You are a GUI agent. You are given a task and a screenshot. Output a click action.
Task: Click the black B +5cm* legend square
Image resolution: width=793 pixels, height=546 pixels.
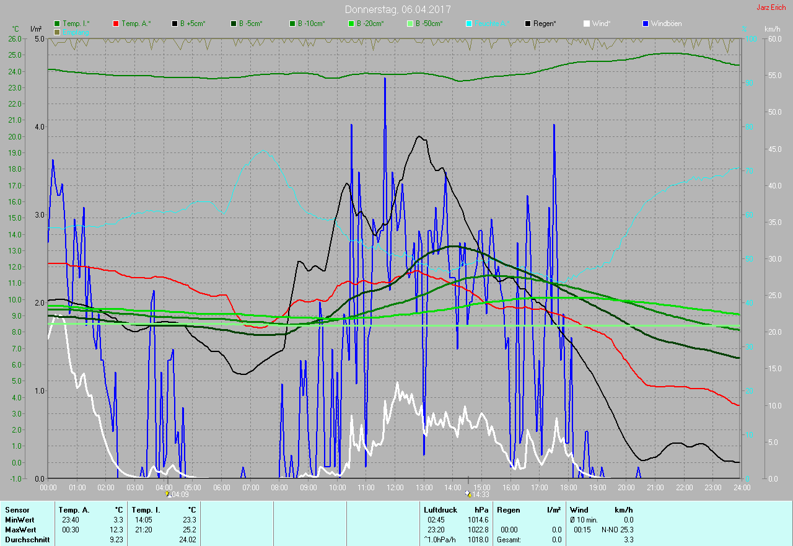click(x=175, y=24)
